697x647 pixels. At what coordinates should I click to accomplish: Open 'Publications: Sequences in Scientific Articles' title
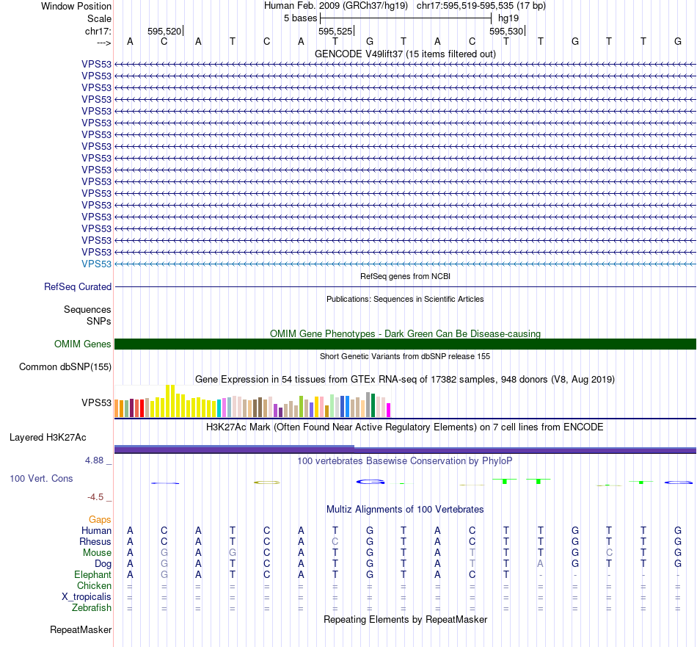(x=405, y=299)
